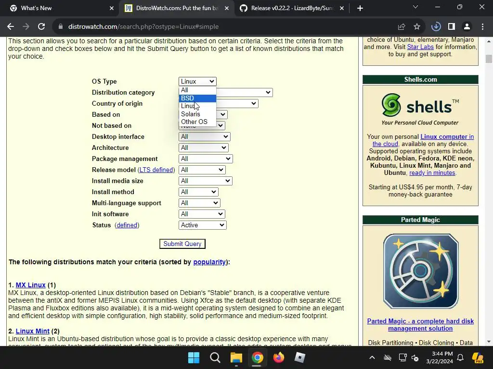The width and height of the screenshot is (493, 369).
Task: Open a new browser tab
Action: point(360,8)
